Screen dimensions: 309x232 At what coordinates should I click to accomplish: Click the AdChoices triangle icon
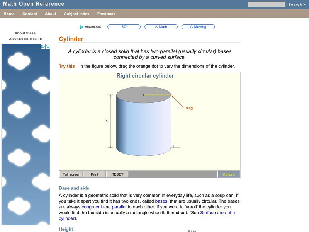click(x=82, y=27)
